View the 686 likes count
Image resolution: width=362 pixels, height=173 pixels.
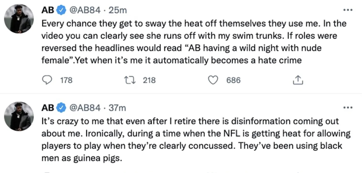[x=234, y=80]
